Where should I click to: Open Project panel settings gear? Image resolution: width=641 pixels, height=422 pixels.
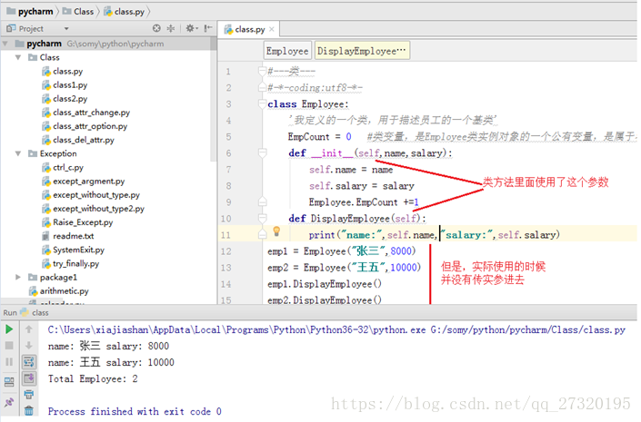(x=191, y=28)
